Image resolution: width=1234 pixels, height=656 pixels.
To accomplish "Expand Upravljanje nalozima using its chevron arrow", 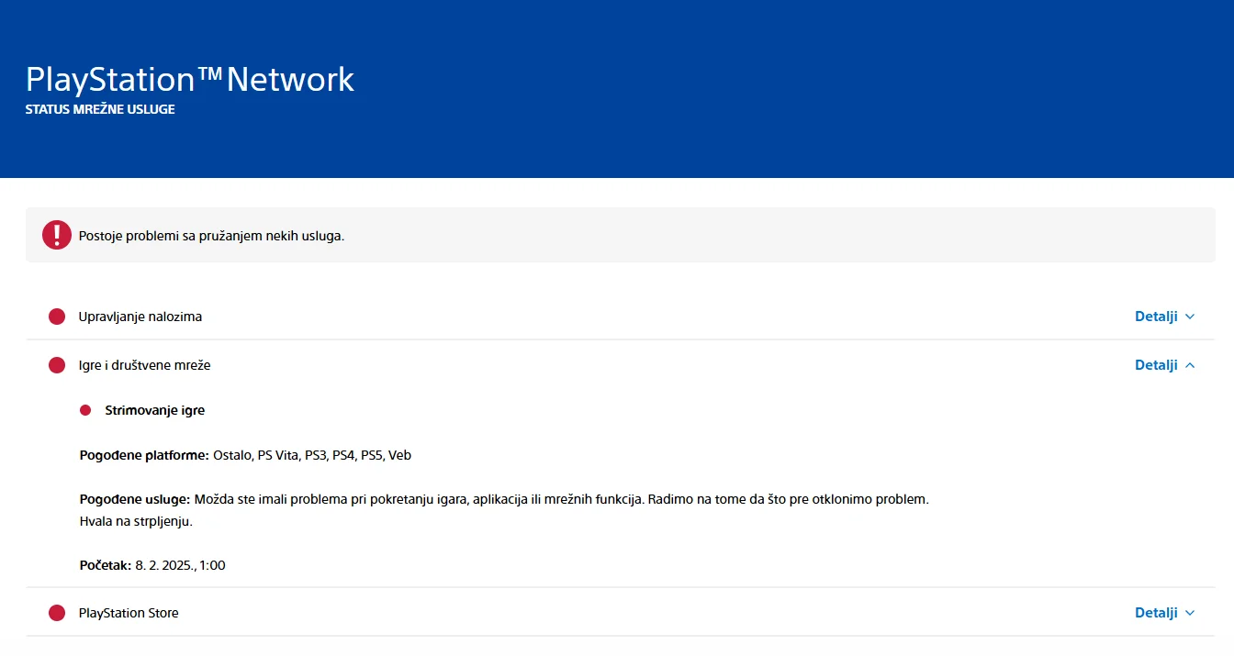I will (1190, 317).
